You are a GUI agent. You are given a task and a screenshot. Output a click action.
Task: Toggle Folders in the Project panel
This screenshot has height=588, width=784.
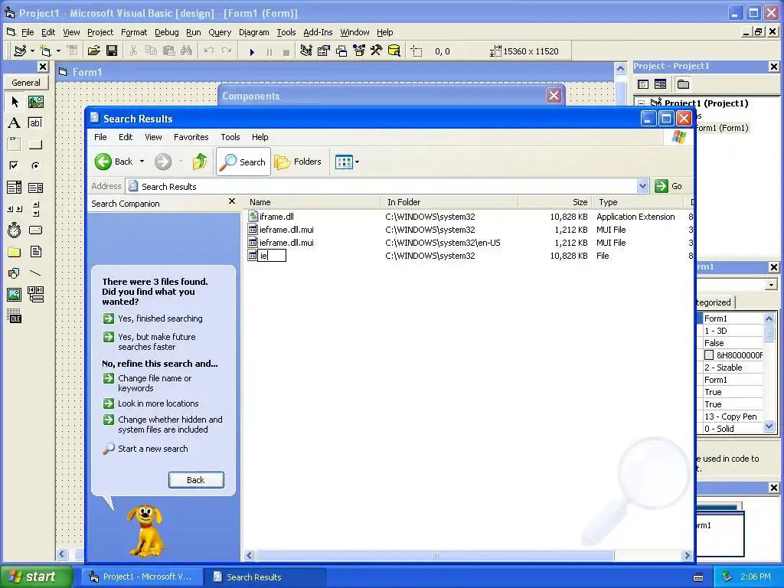683,84
